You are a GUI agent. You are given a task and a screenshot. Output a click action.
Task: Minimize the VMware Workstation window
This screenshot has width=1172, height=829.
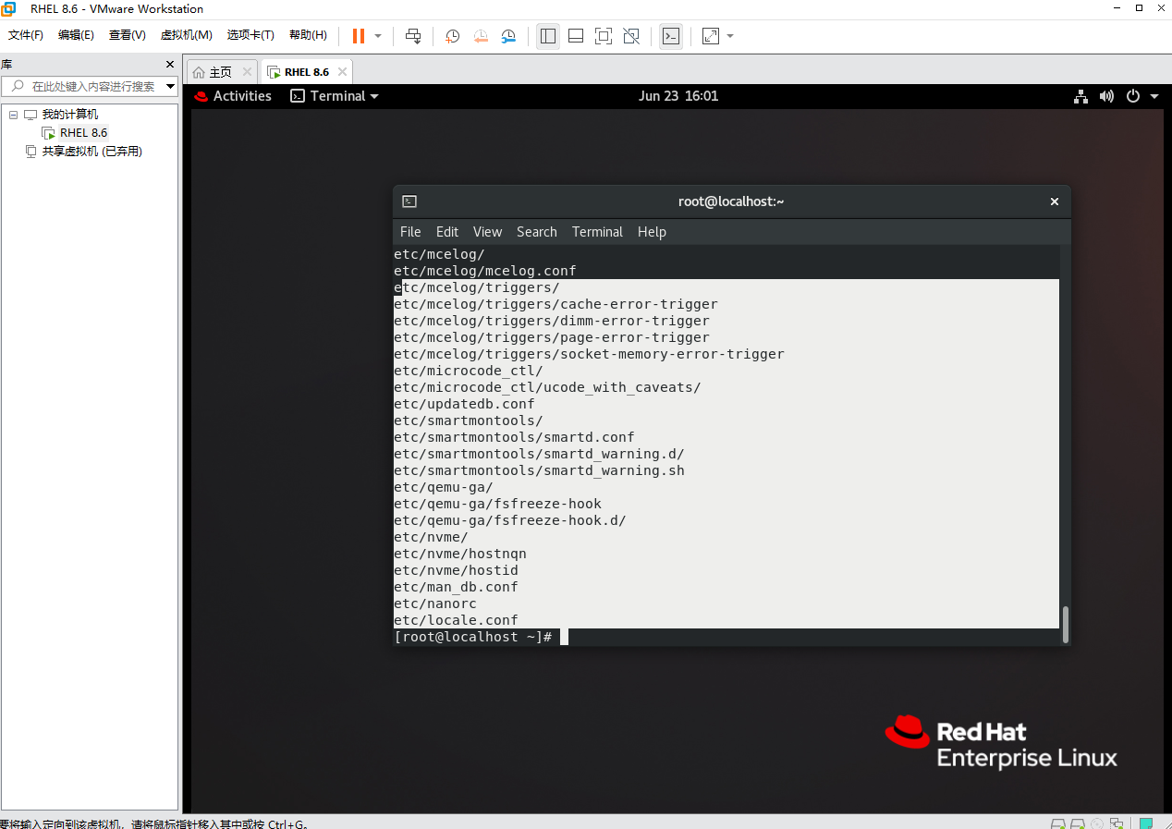tap(1118, 8)
